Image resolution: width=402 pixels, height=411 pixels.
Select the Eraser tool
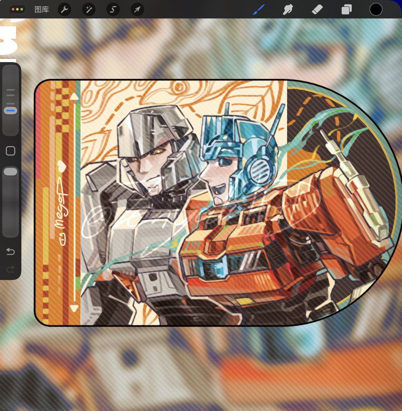pos(317,10)
